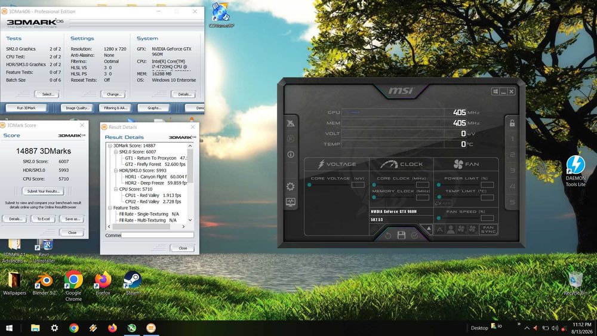This screenshot has width=597, height=336.
Task: Click Save as in 3DMark Score window
Action: (x=72, y=219)
